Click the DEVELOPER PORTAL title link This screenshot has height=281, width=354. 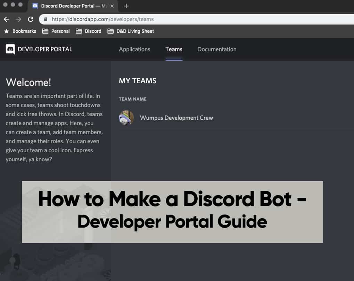point(45,49)
